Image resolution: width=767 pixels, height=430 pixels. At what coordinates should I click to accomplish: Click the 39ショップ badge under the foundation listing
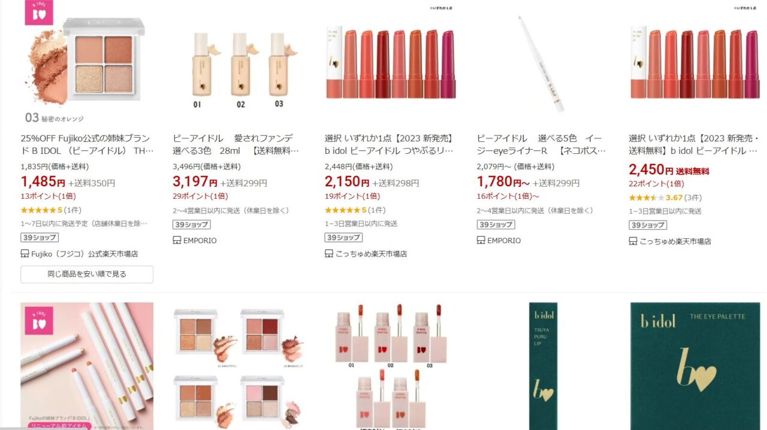pyautogui.click(x=192, y=225)
